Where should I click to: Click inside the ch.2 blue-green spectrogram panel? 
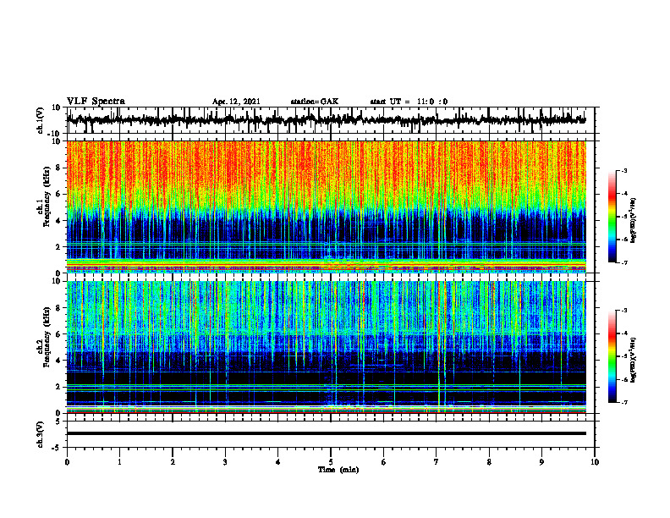click(x=326, y=347)
